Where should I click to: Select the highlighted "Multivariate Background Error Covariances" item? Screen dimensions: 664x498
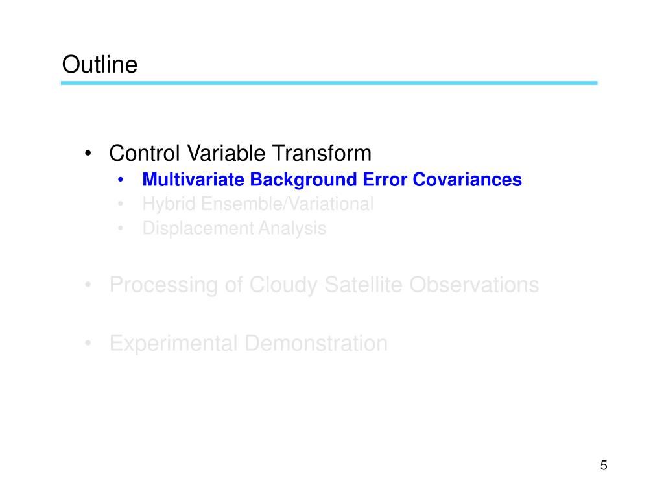tap(332, 180)
